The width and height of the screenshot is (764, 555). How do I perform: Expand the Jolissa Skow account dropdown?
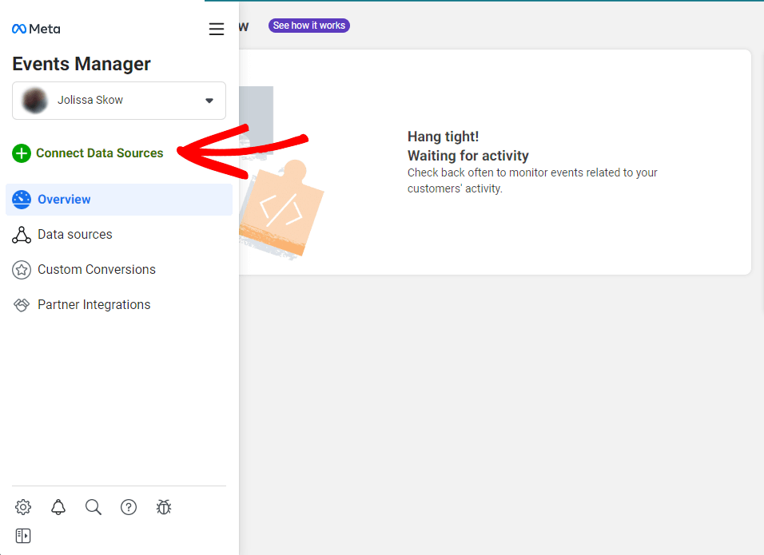point(209,101)
